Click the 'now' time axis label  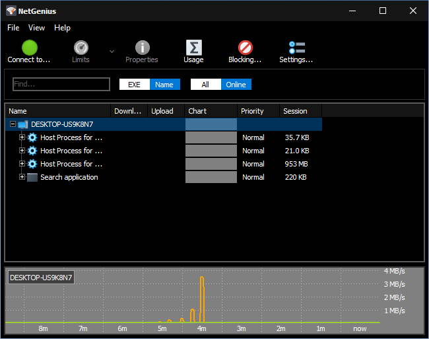[x=360, y=328]
